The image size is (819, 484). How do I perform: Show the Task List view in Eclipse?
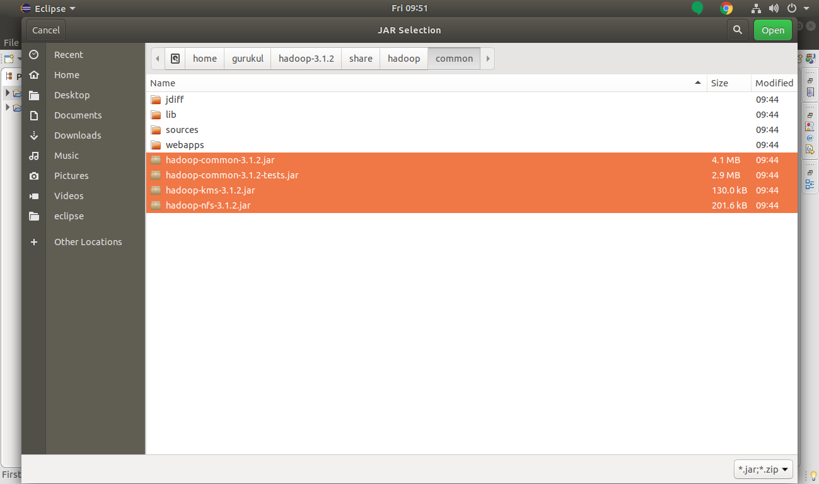pyautogui.click(x=810, y=92)
